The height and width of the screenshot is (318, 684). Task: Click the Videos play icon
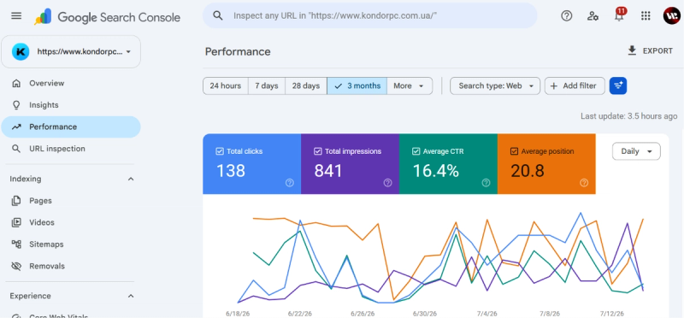click(x=16, y=222)
